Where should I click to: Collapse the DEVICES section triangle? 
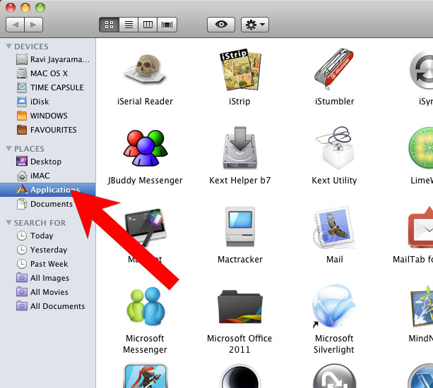(x=9, y=46)
